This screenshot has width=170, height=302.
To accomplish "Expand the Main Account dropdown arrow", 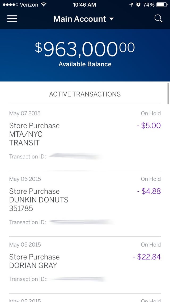I will coord(112,19).
